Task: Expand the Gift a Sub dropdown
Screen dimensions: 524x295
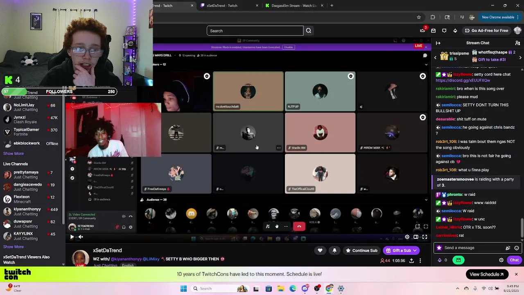Action: coord(415,250)
